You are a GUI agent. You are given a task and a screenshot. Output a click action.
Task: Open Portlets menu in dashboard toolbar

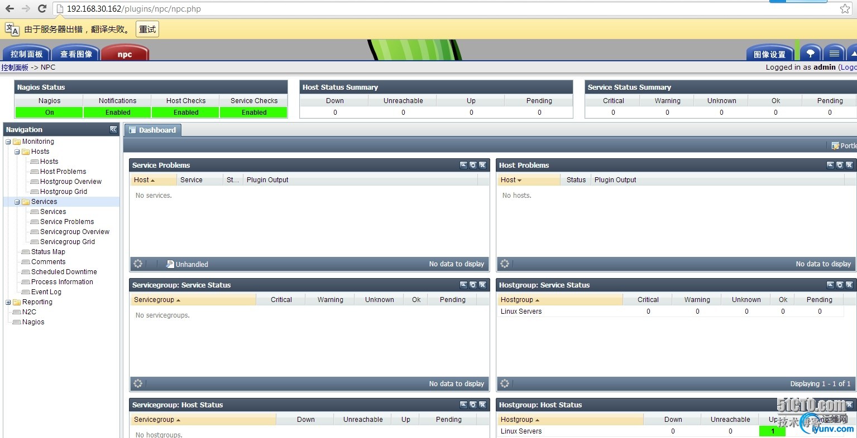tap(844, 145)
